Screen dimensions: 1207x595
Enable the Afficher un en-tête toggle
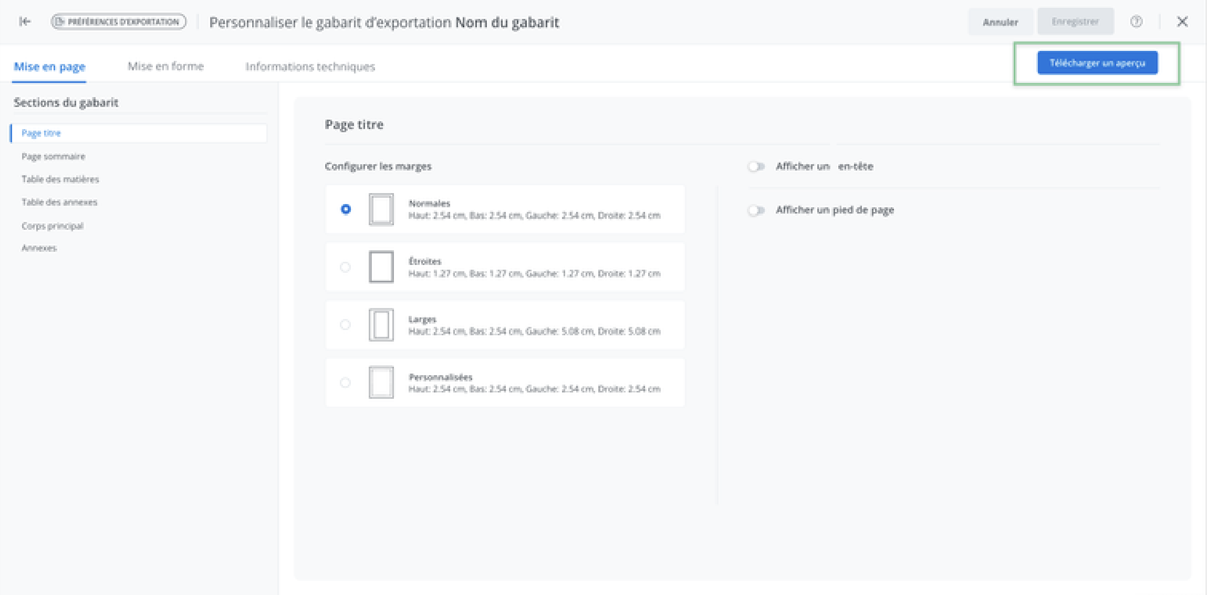click(756, 167)
